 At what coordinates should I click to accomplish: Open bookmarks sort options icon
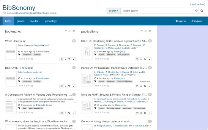pyautogui.click(x=70, y=31)
